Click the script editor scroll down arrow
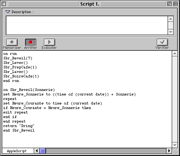This screenshot has height=156, width=180. pos(175,145)
